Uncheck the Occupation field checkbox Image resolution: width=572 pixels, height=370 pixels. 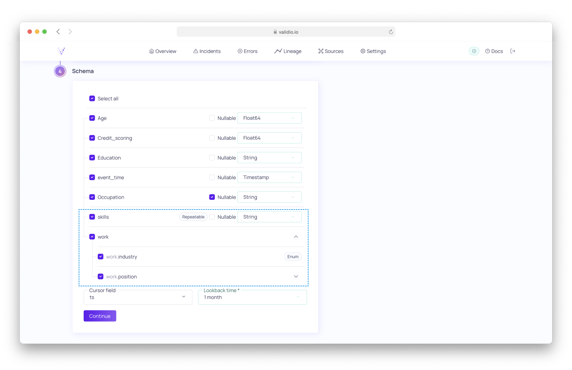[x=92, y=197]
